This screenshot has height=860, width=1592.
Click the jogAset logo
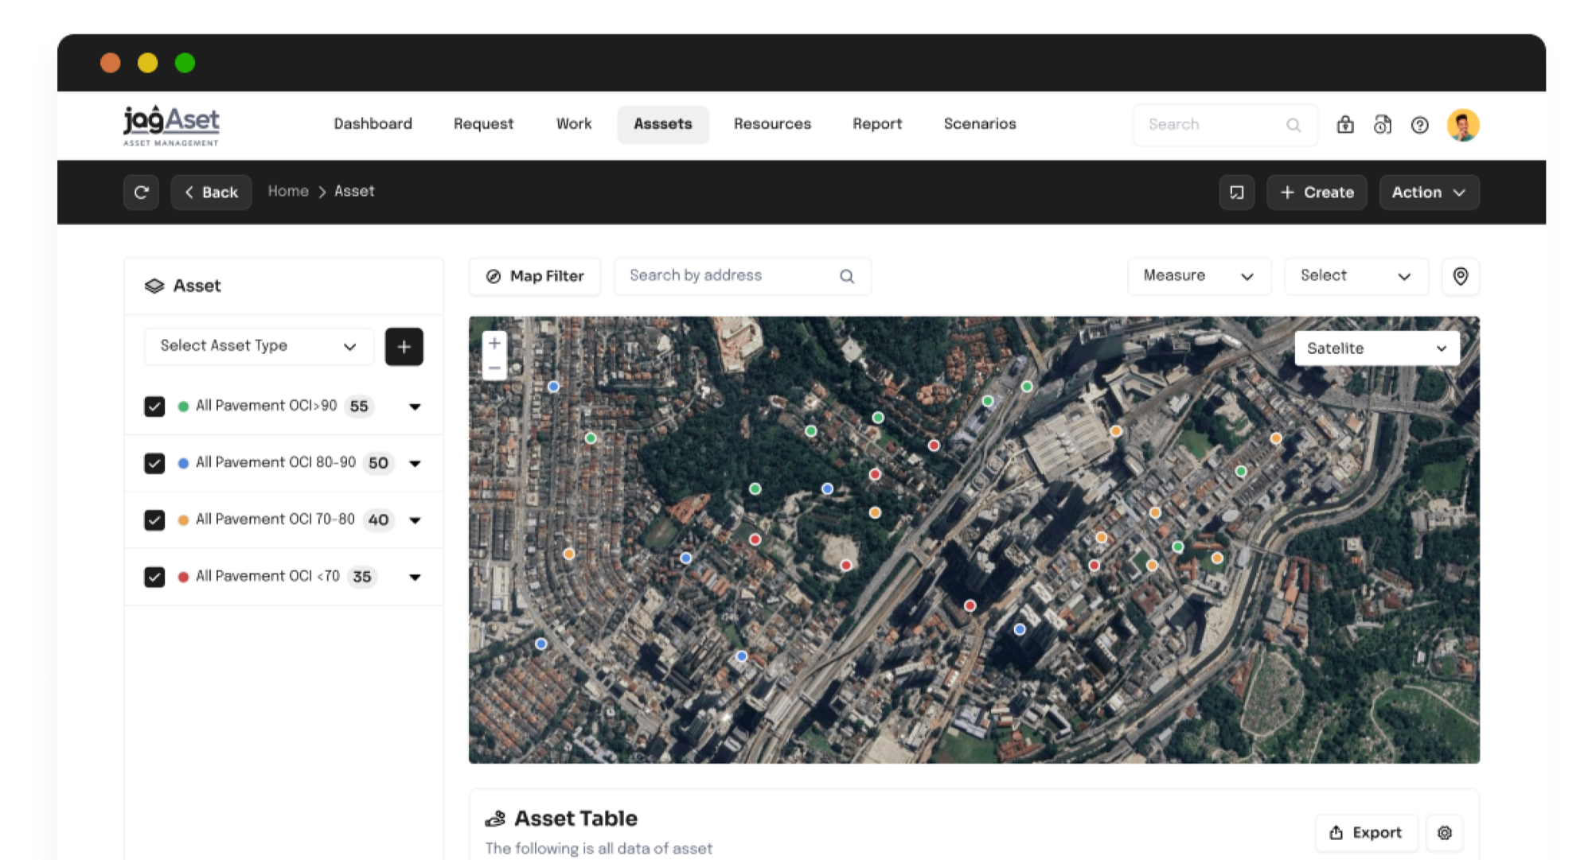pos(171,126)
